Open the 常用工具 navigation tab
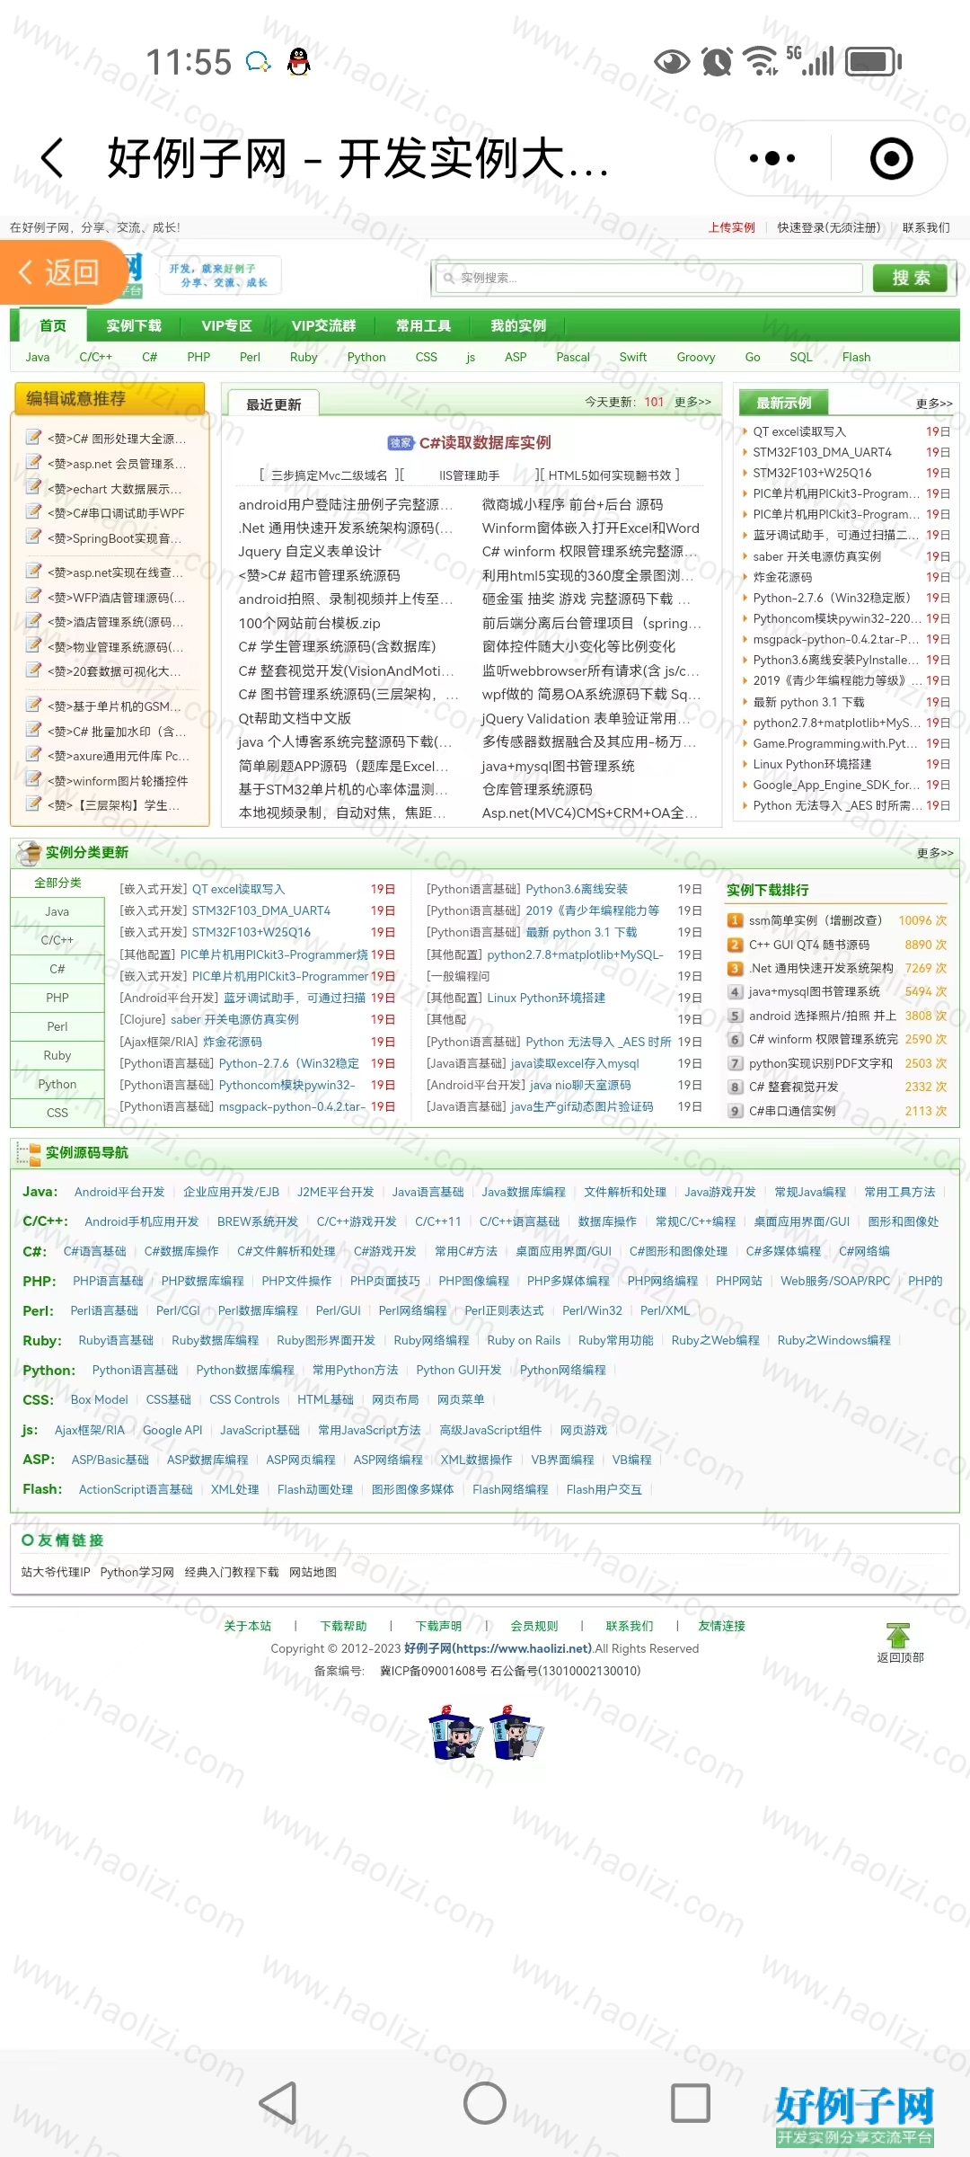The height and width of the screenshot is (2157, 970). tap(423, 325)
